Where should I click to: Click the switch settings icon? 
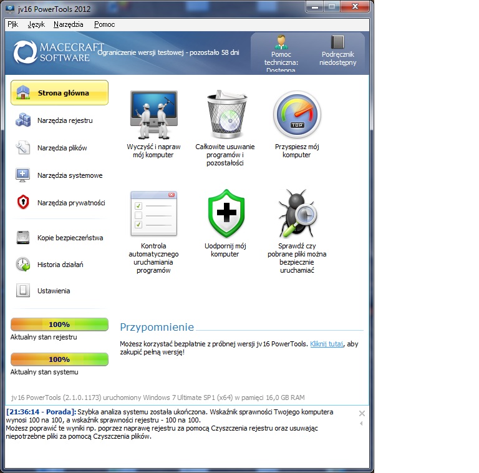pos(23,290)
